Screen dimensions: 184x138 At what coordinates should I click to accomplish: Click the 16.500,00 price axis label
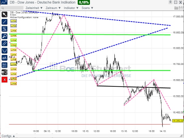178,96
